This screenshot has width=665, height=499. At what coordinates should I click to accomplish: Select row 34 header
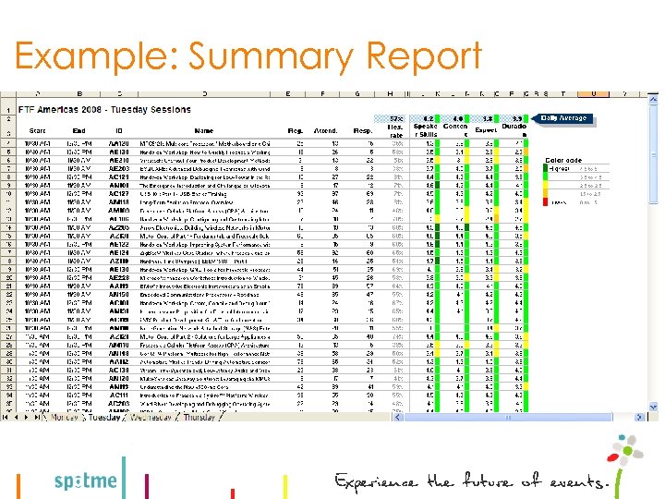tap(8, 396)
